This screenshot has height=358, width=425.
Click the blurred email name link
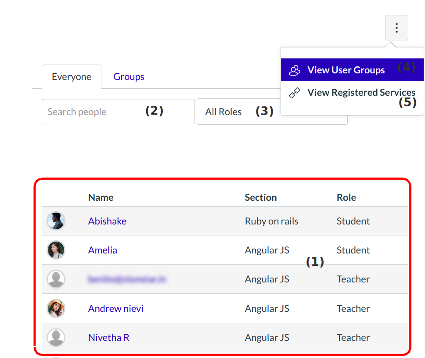pos(127,279)
